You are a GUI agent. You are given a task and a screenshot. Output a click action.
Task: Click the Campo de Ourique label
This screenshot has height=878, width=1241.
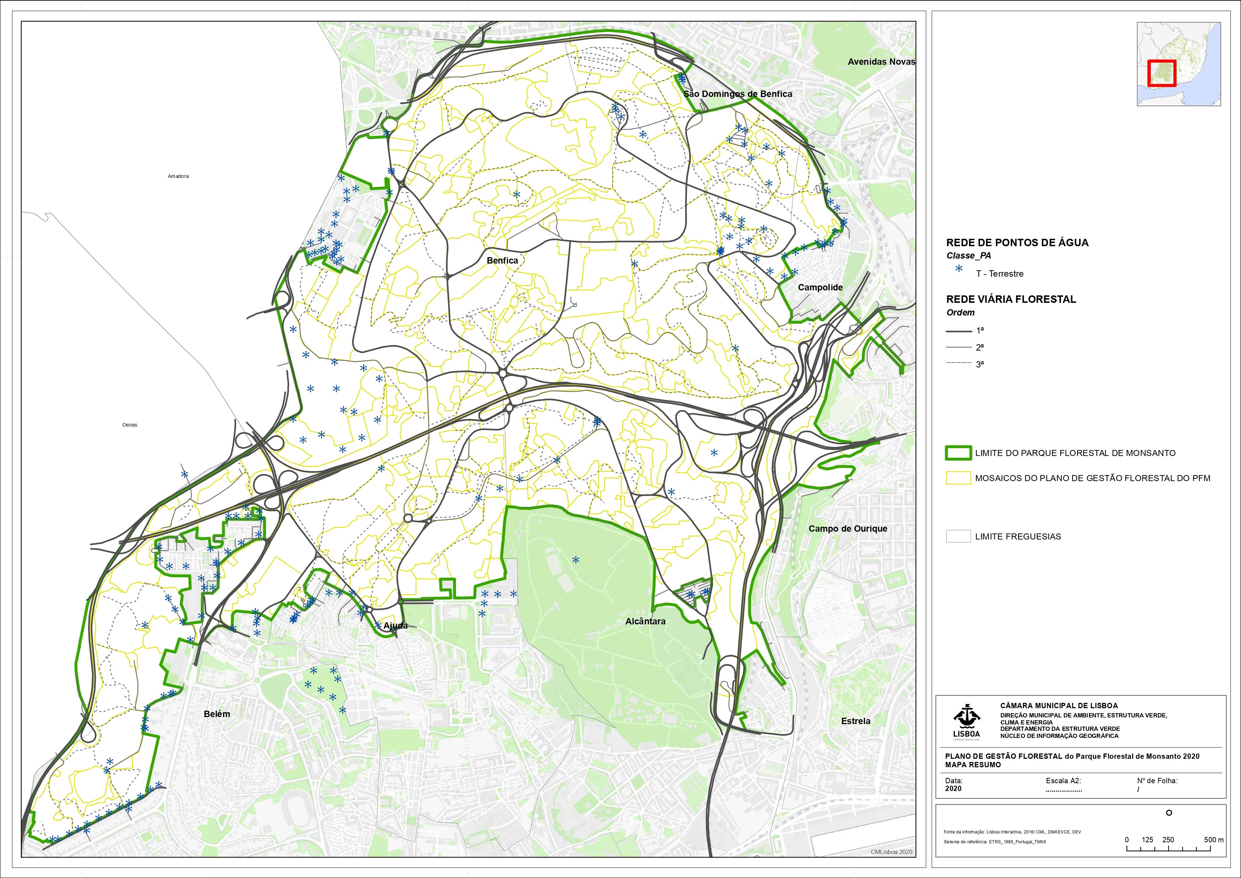(x=848, y=529)
